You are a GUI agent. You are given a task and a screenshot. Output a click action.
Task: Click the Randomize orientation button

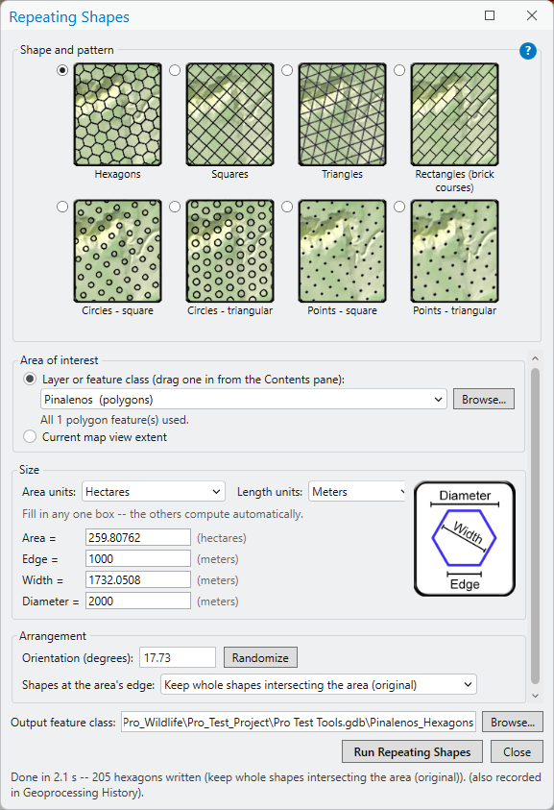click(x=260, y=657)
